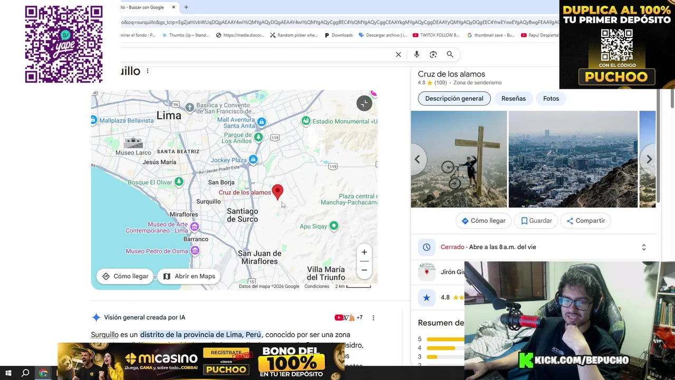
Task: Select the Apu Siqay green map marker
Action: pos(334,226)
